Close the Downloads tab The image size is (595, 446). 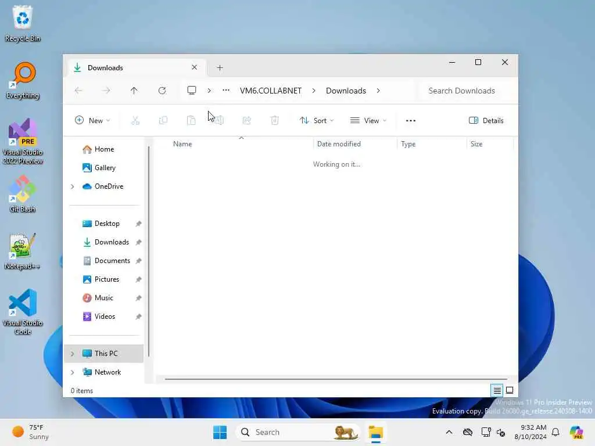tap(194, 67)
